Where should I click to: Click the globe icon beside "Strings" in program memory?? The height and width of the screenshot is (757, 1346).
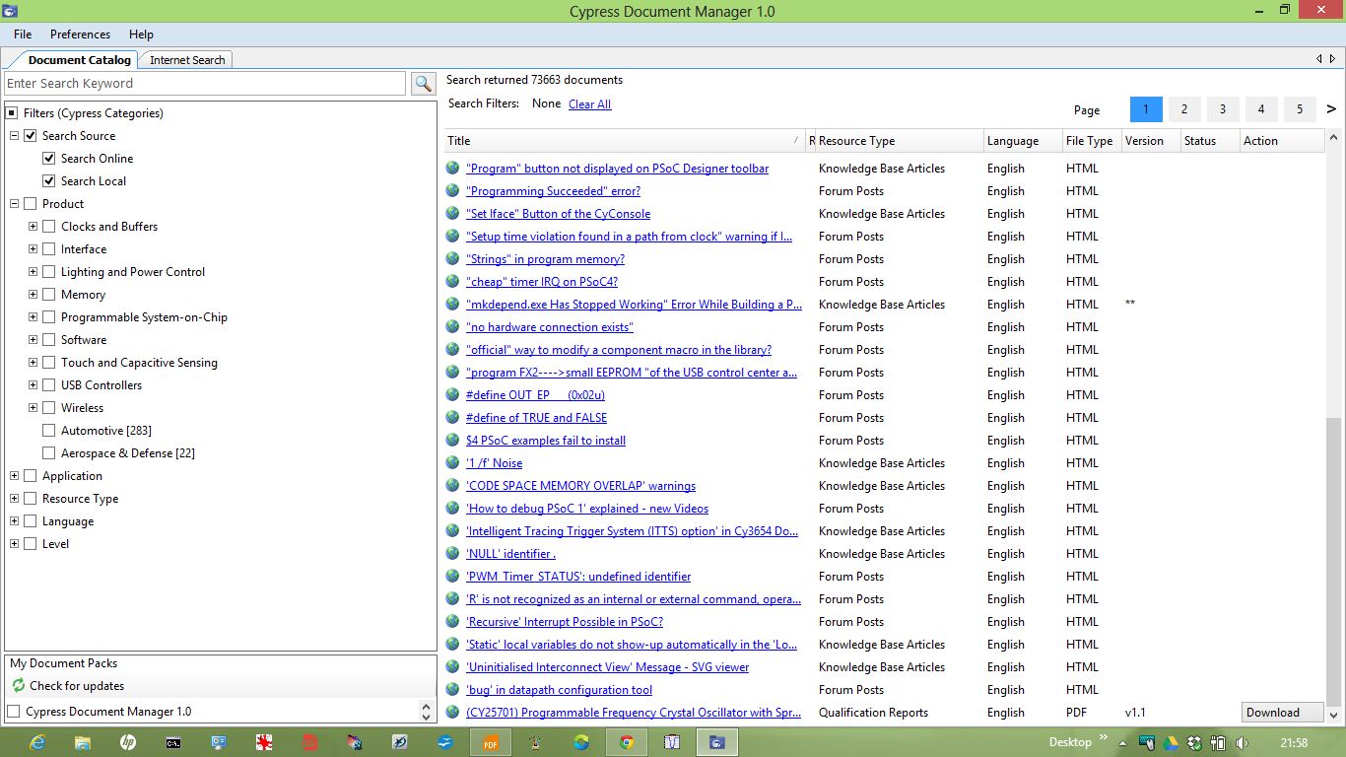point(452,258)
